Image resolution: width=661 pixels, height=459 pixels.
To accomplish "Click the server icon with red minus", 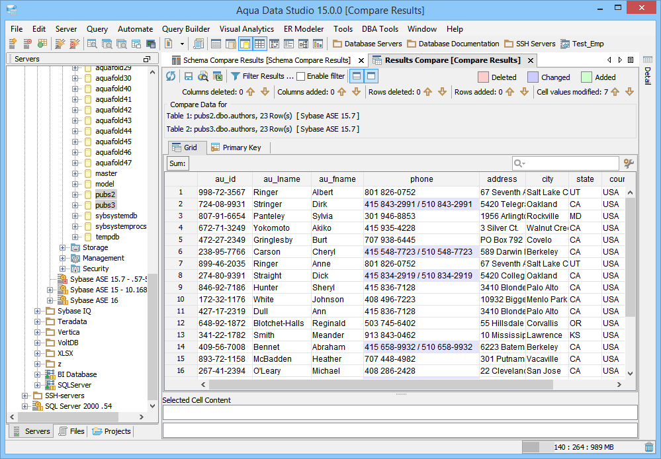I will tap(27, 44).
